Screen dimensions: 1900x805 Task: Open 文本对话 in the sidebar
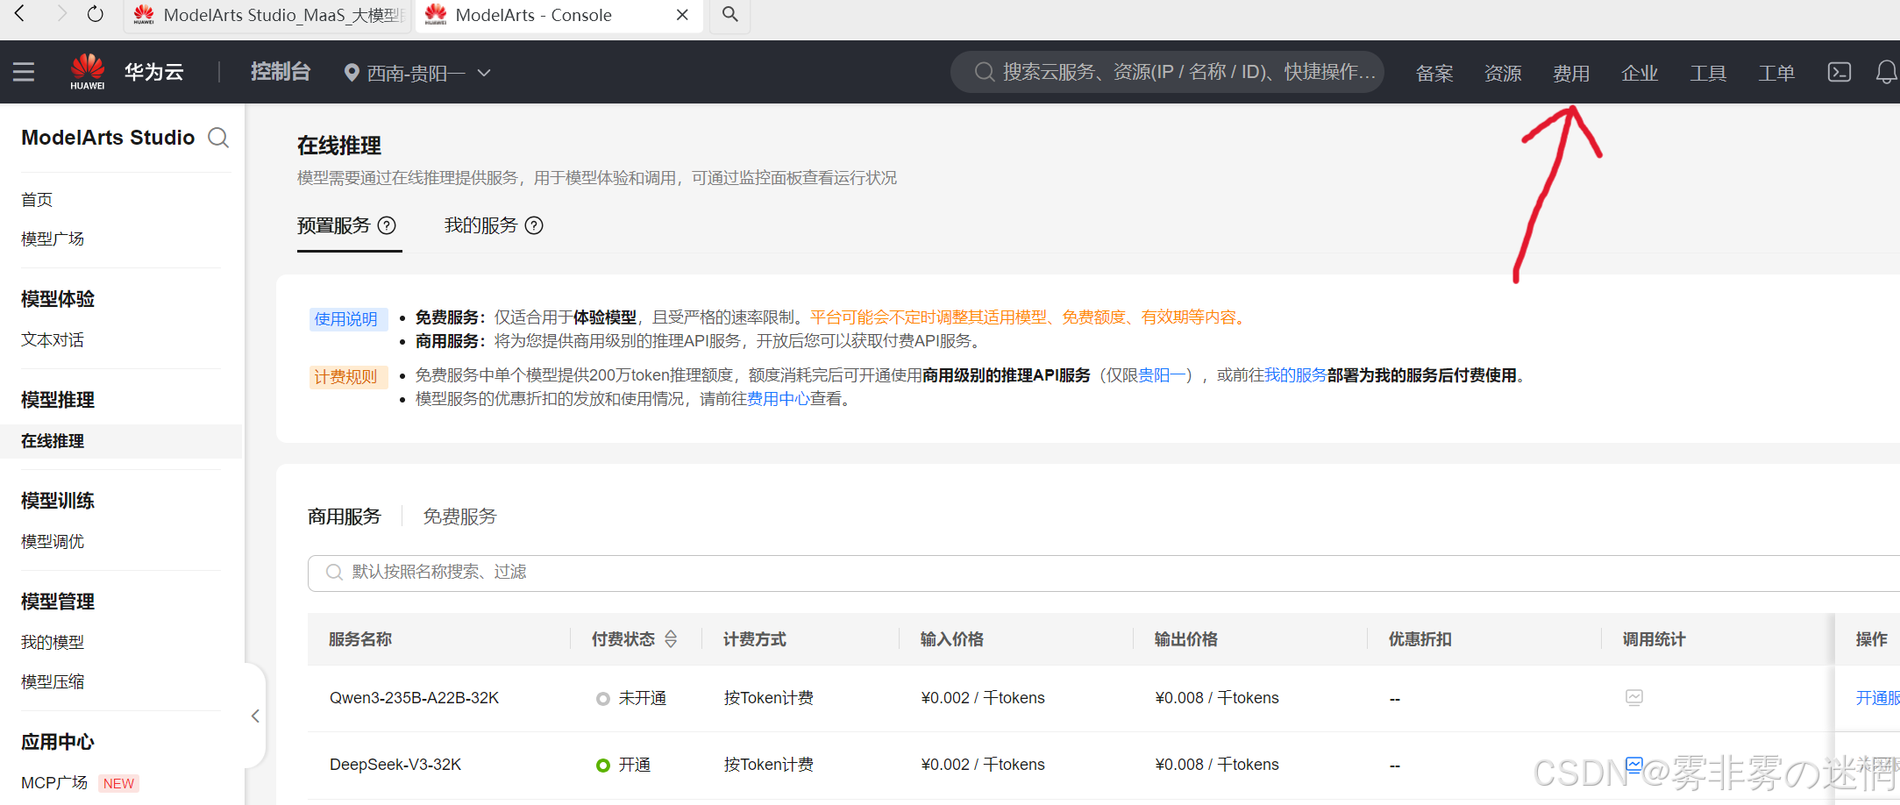coord(53,339)
